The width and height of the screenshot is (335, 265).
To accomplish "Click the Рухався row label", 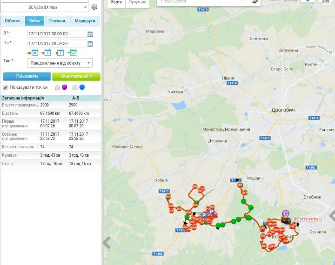I will (9, 155).
